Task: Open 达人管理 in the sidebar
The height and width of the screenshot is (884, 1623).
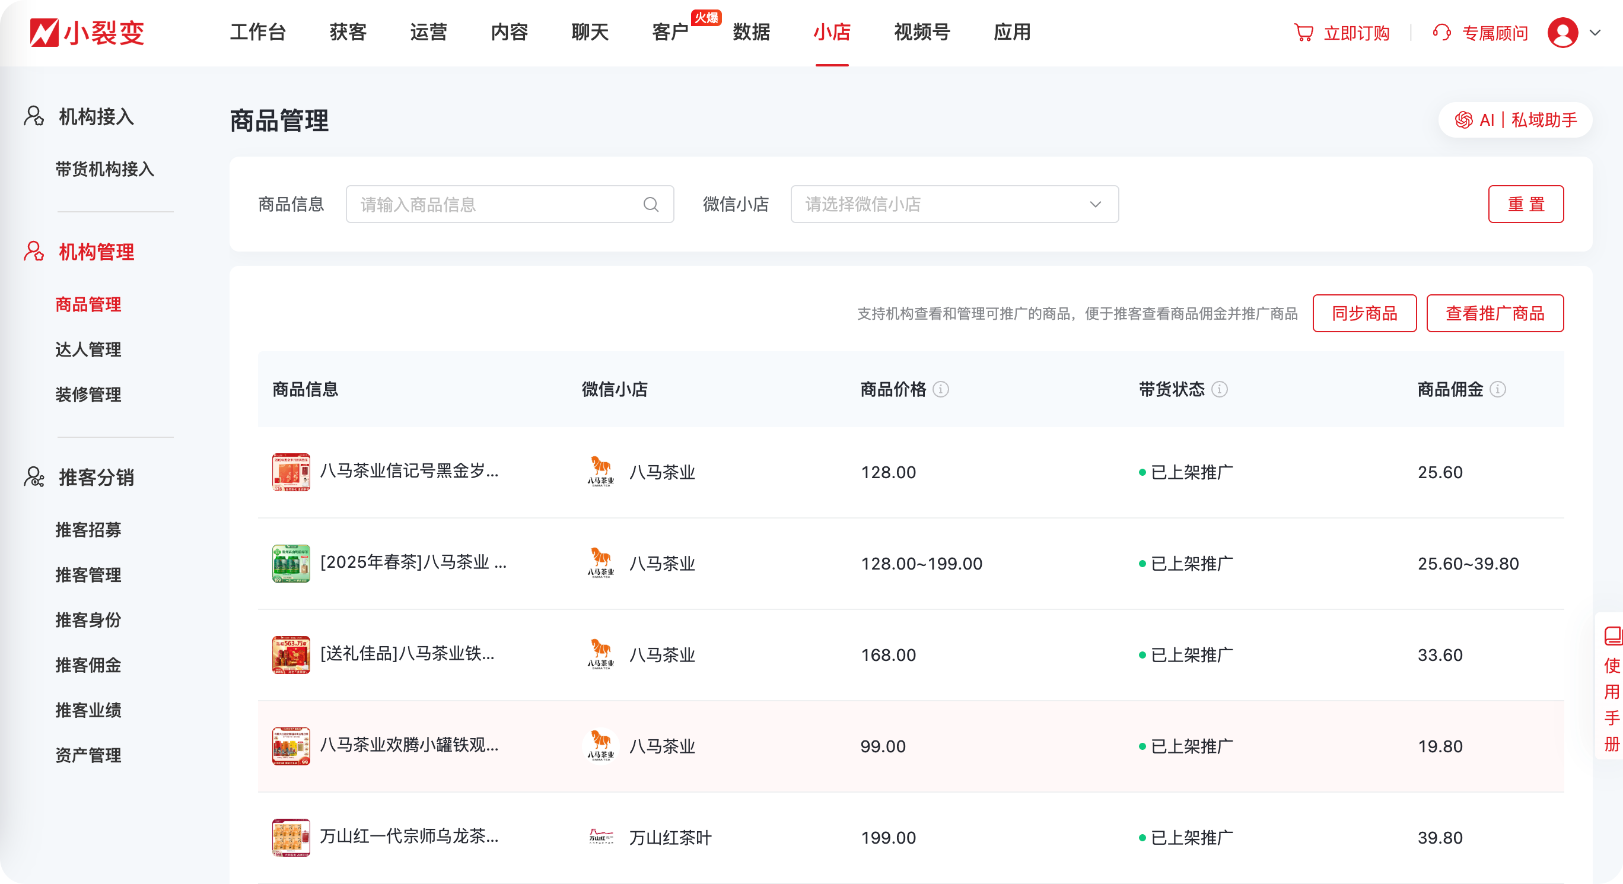Action: [88, 349]
